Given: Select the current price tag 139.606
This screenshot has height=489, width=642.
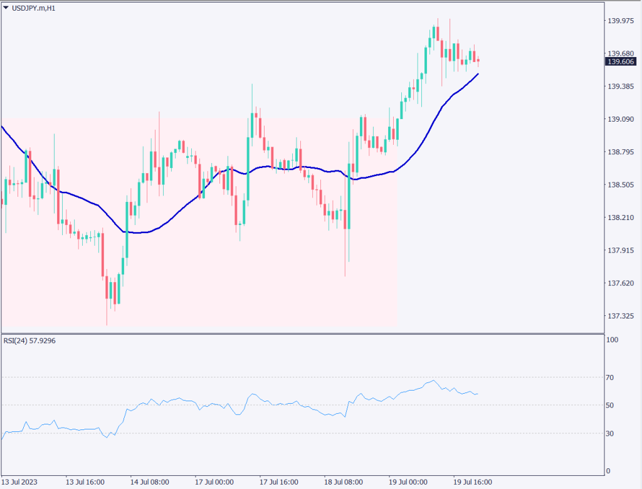Looking at the screenshot, I should [621, 61].
